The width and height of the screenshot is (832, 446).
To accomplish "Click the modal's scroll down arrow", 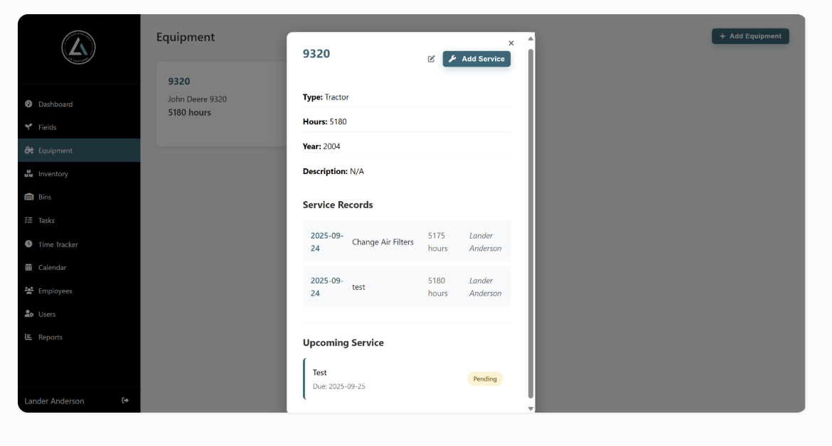I will click(x=530, y=408).
